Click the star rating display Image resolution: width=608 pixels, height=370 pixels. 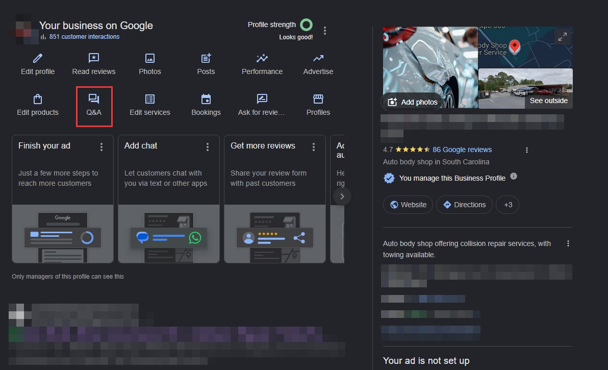pos(413,150)
